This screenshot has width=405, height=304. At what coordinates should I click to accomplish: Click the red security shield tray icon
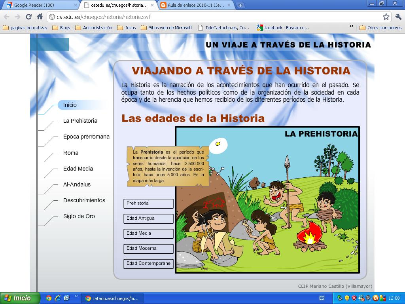[x=354, y=298]
